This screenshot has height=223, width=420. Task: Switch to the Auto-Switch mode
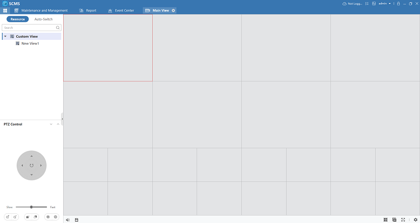pos(43,19)
